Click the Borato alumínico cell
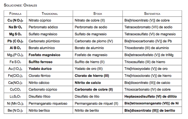The width and height of the screenshot is (188, 119). tap(50, 48)
